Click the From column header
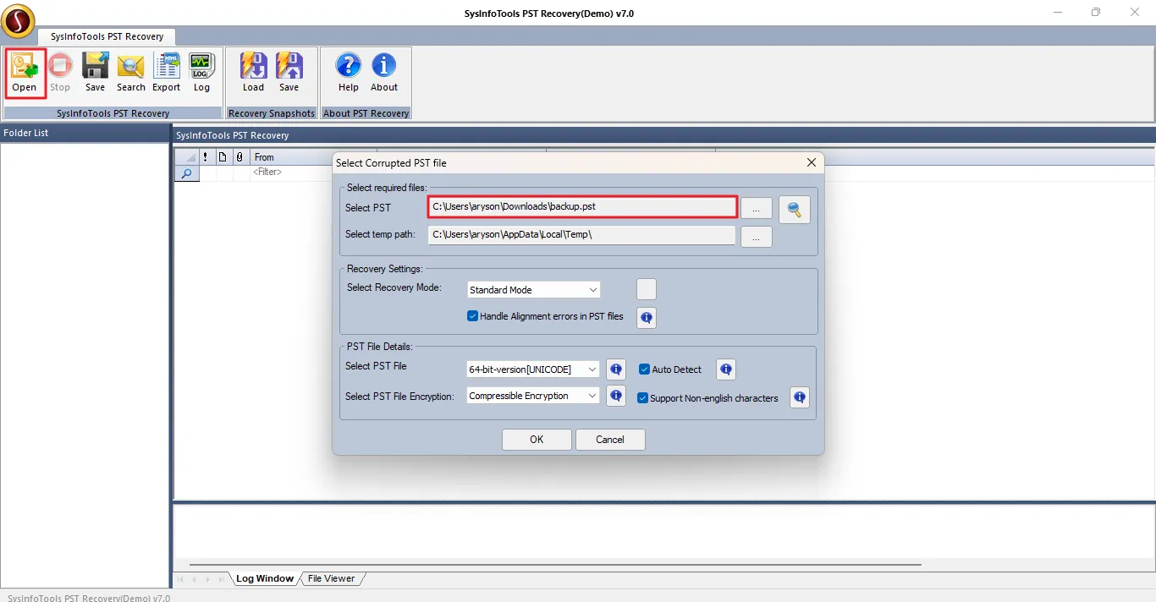This screenshot has height=602, width=1156. pyautogui.click(x=292, y=157)
